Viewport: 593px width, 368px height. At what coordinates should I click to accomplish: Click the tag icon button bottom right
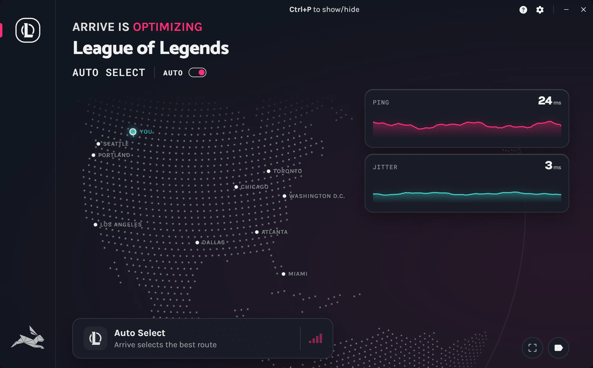click(559, 348)
